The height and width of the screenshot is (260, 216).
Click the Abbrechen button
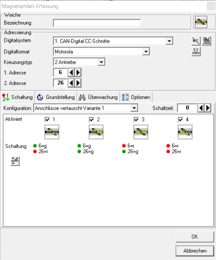(x=195, y=251)
